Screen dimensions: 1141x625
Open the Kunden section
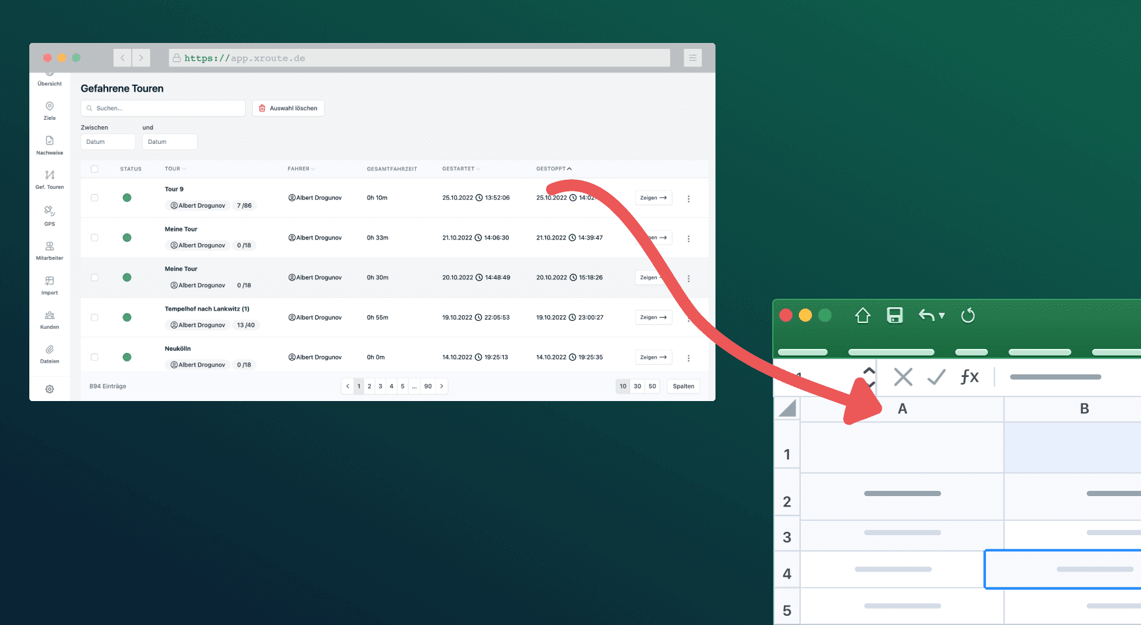tap(50, 319)
